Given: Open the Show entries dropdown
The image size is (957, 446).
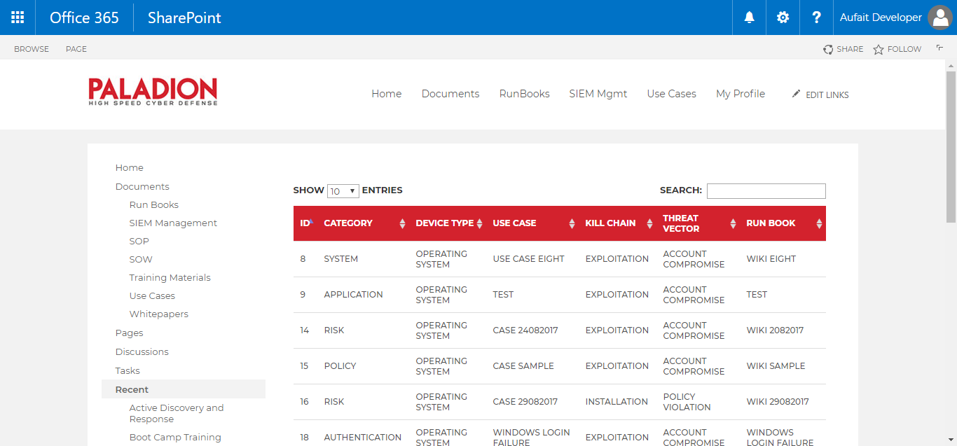Looking at the screenshot, I should (343, 190).
